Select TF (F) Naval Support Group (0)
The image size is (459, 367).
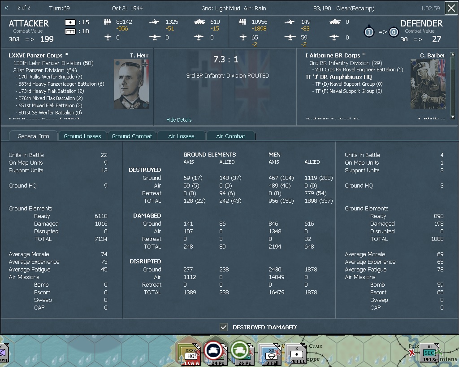[x=347, y=91]
